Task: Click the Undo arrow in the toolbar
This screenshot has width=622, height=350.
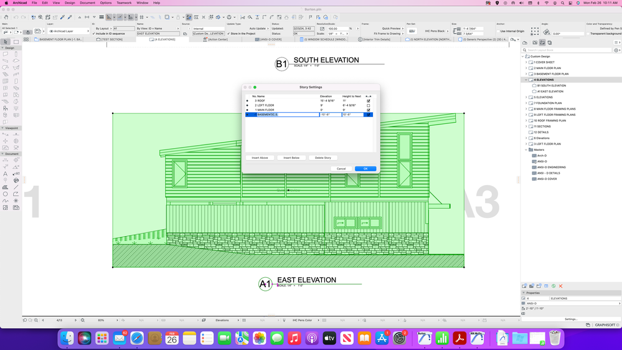Action: click(x=16, y=17)
